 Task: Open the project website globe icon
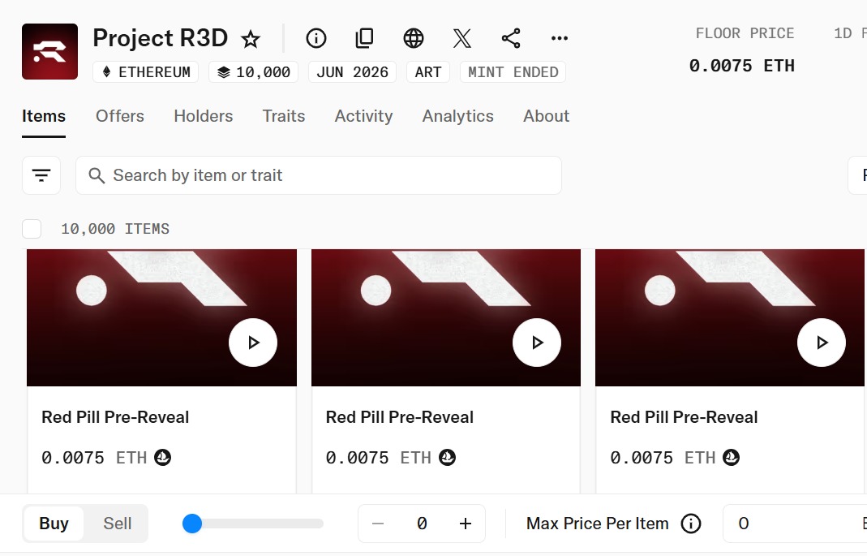(x=414, y=38)
